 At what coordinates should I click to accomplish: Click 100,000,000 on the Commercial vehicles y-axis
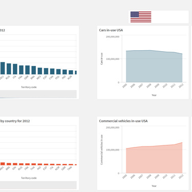point(113,150)
